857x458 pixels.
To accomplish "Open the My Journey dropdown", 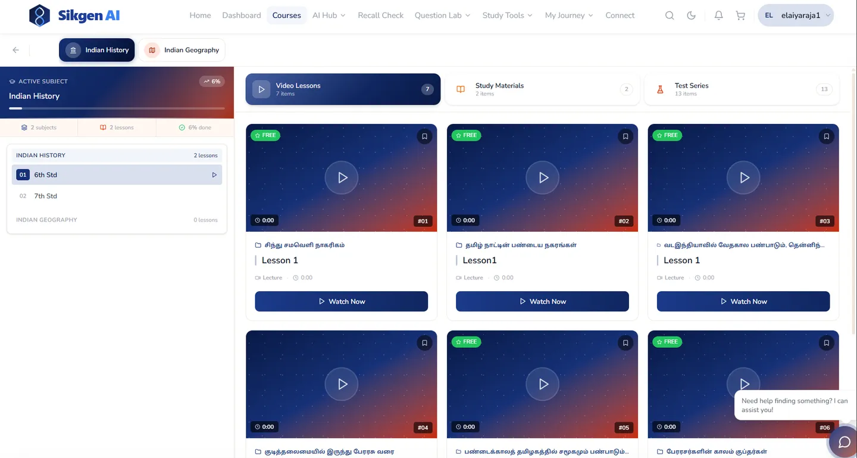I will pyautogui.click(x=569, y=15).
